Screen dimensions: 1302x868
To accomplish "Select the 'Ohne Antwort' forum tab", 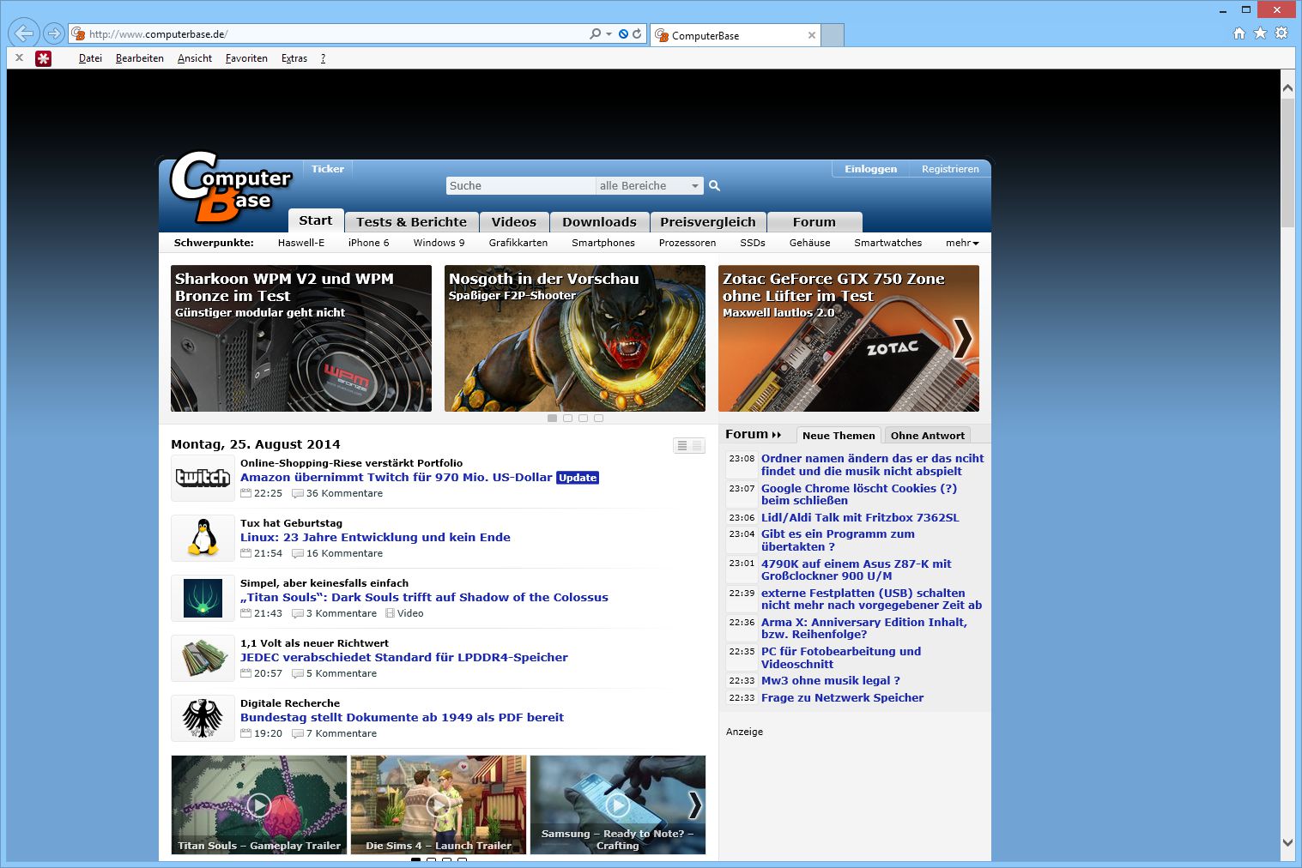I will point(927,436).
